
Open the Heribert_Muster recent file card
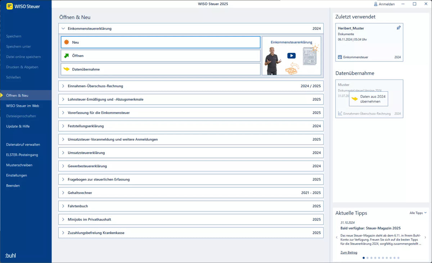369,42
